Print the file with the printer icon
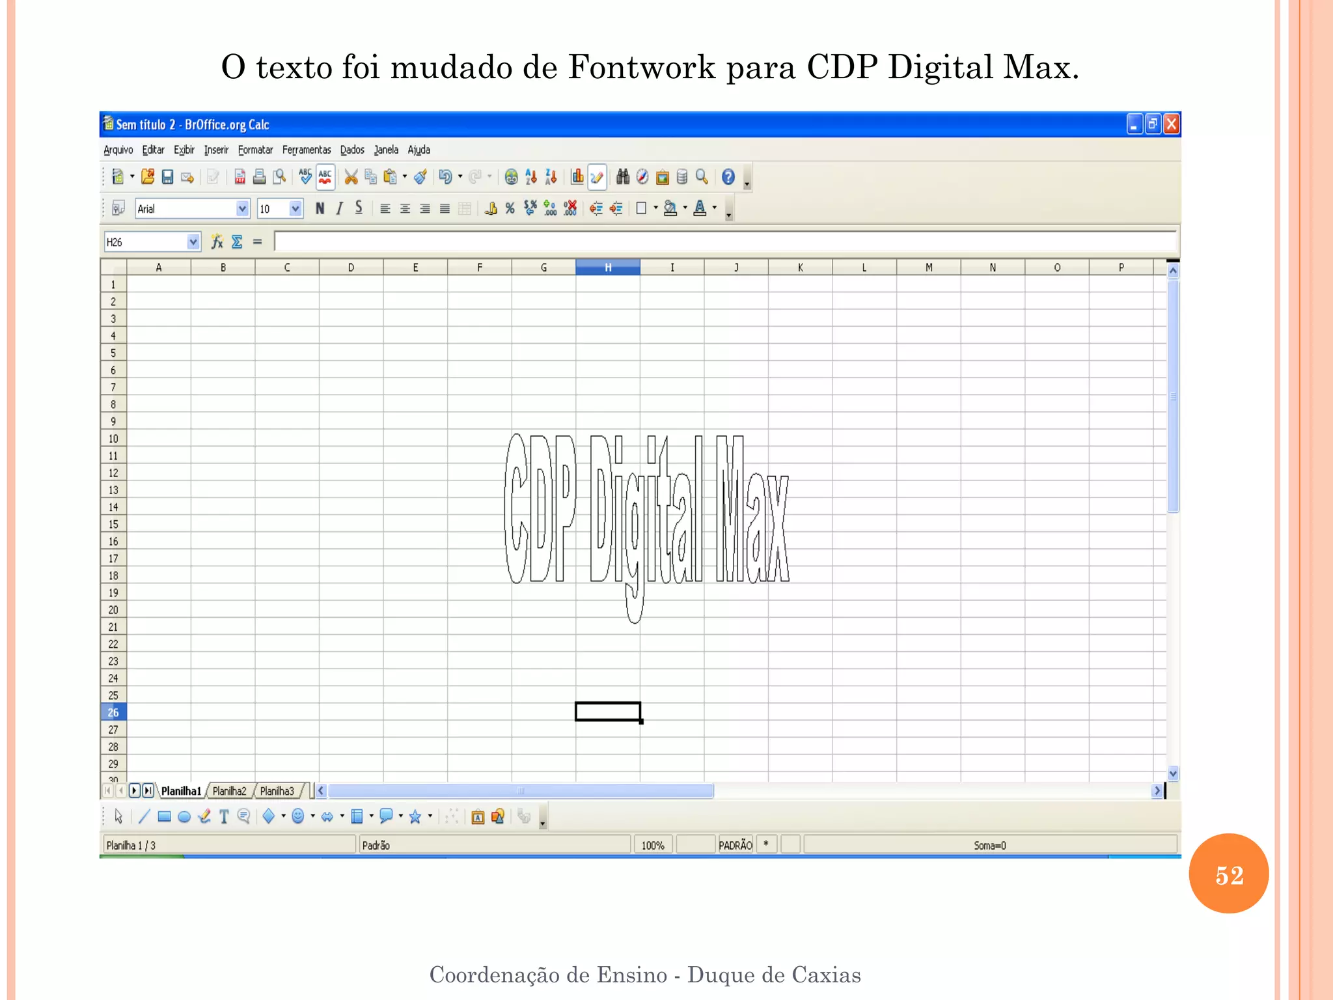Viewport: 1333px width, 1000px height. tap(259, 177)
